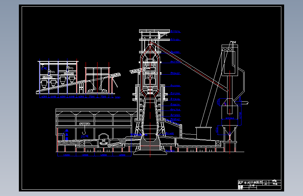Click the 50422 elevation label
This screenshot has height=196, width=303.
click(175, 73)
